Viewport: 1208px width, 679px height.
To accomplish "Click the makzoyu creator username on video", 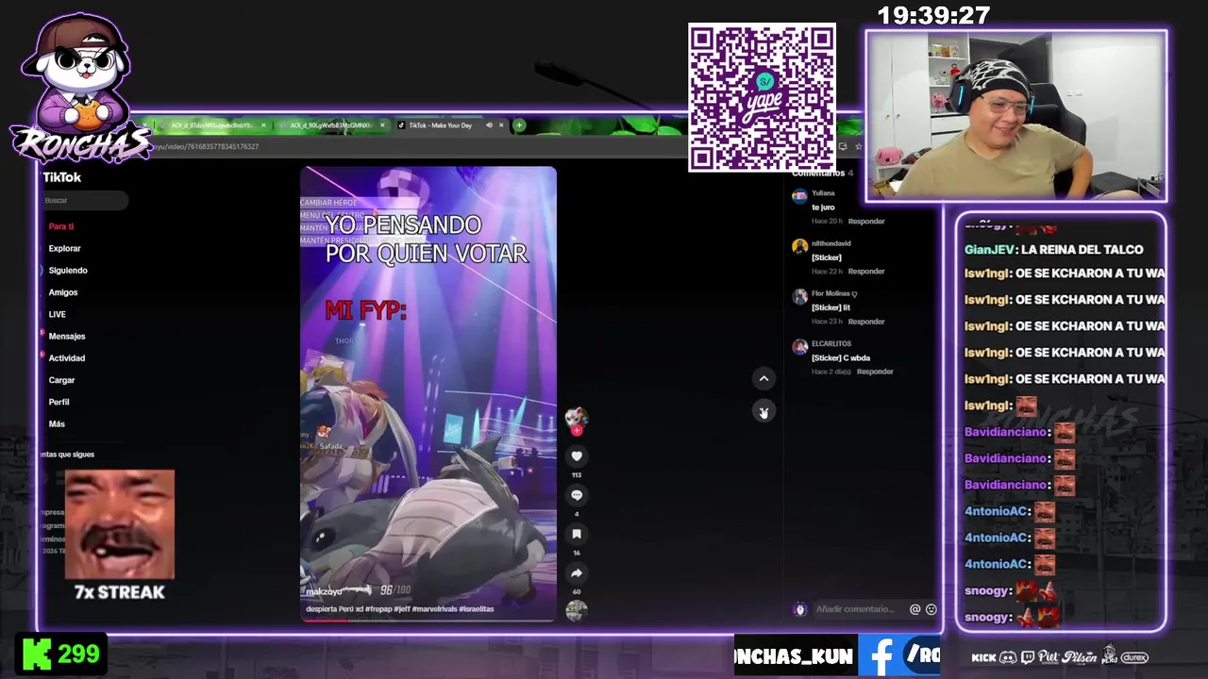I will 324,591.
